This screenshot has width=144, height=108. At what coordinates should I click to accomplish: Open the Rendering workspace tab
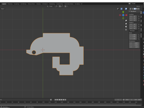click(x=52, y=4)
